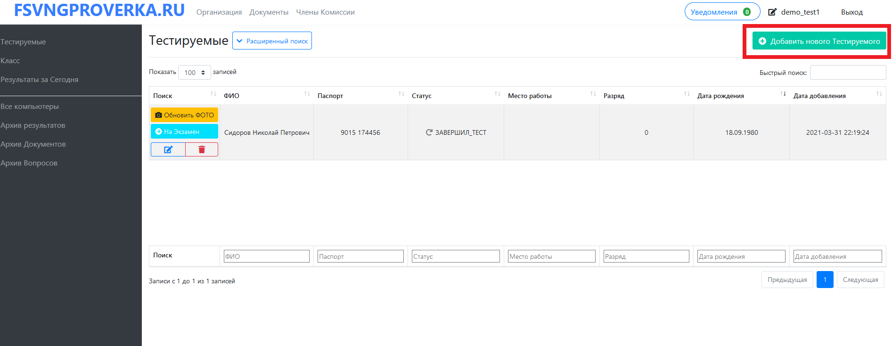Sort table by Статус column arrows
Image resolution: width=892 pixels, height=346 pixels.
coord(497,94)
